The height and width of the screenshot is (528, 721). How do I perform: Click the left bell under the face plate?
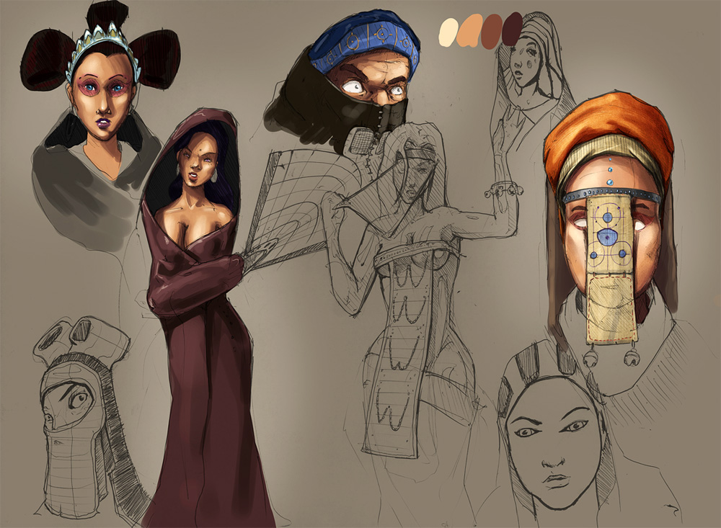click(x=591, y=358)
